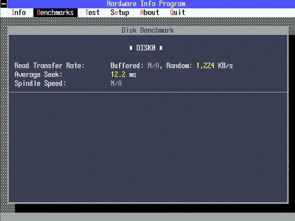Screen dimensions: 295x221
Task: Click the Read Transfer Rate label
Action: (x=50, y=66)
